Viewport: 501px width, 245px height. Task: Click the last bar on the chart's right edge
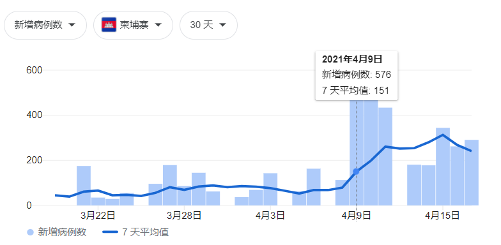[472, 172]
